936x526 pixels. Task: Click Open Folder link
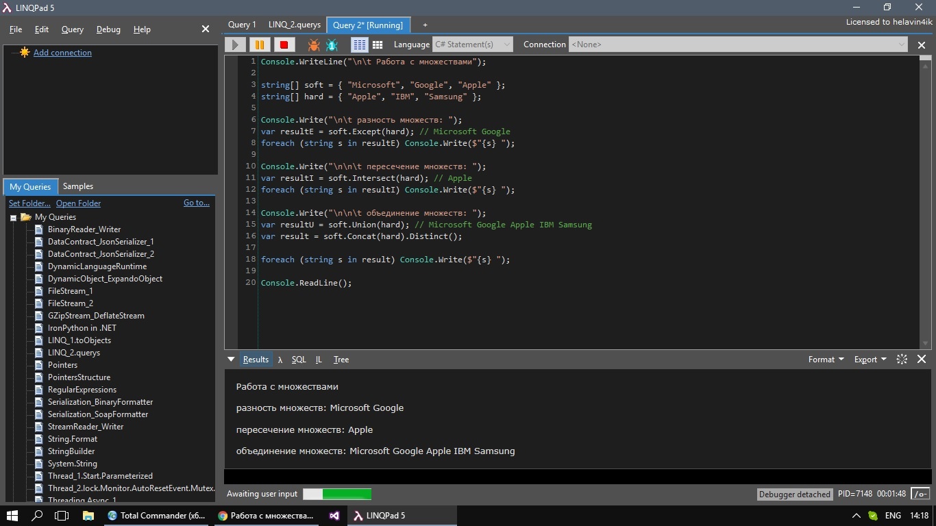78,203
